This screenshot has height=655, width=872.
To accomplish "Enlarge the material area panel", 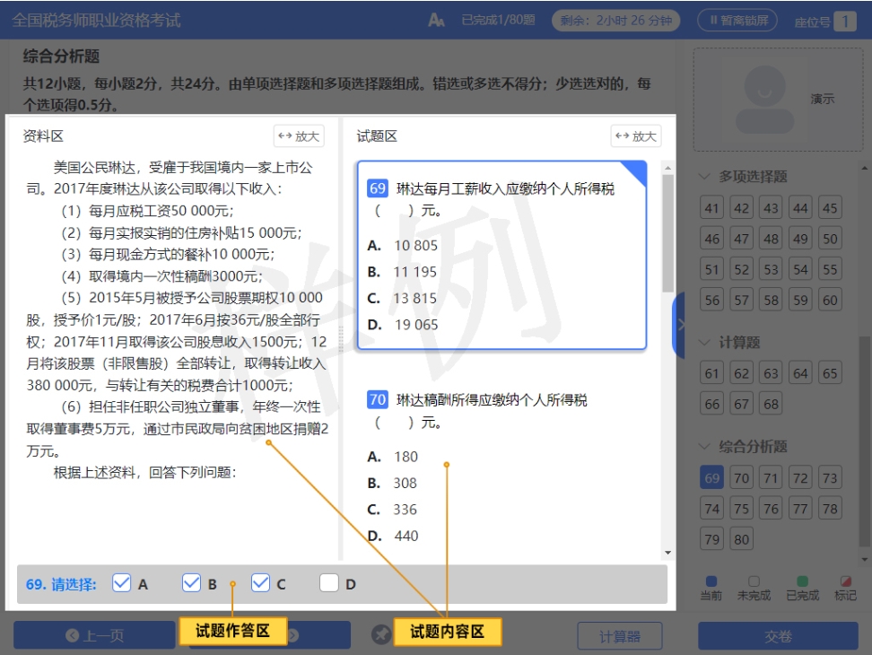I will pos(299,136).
